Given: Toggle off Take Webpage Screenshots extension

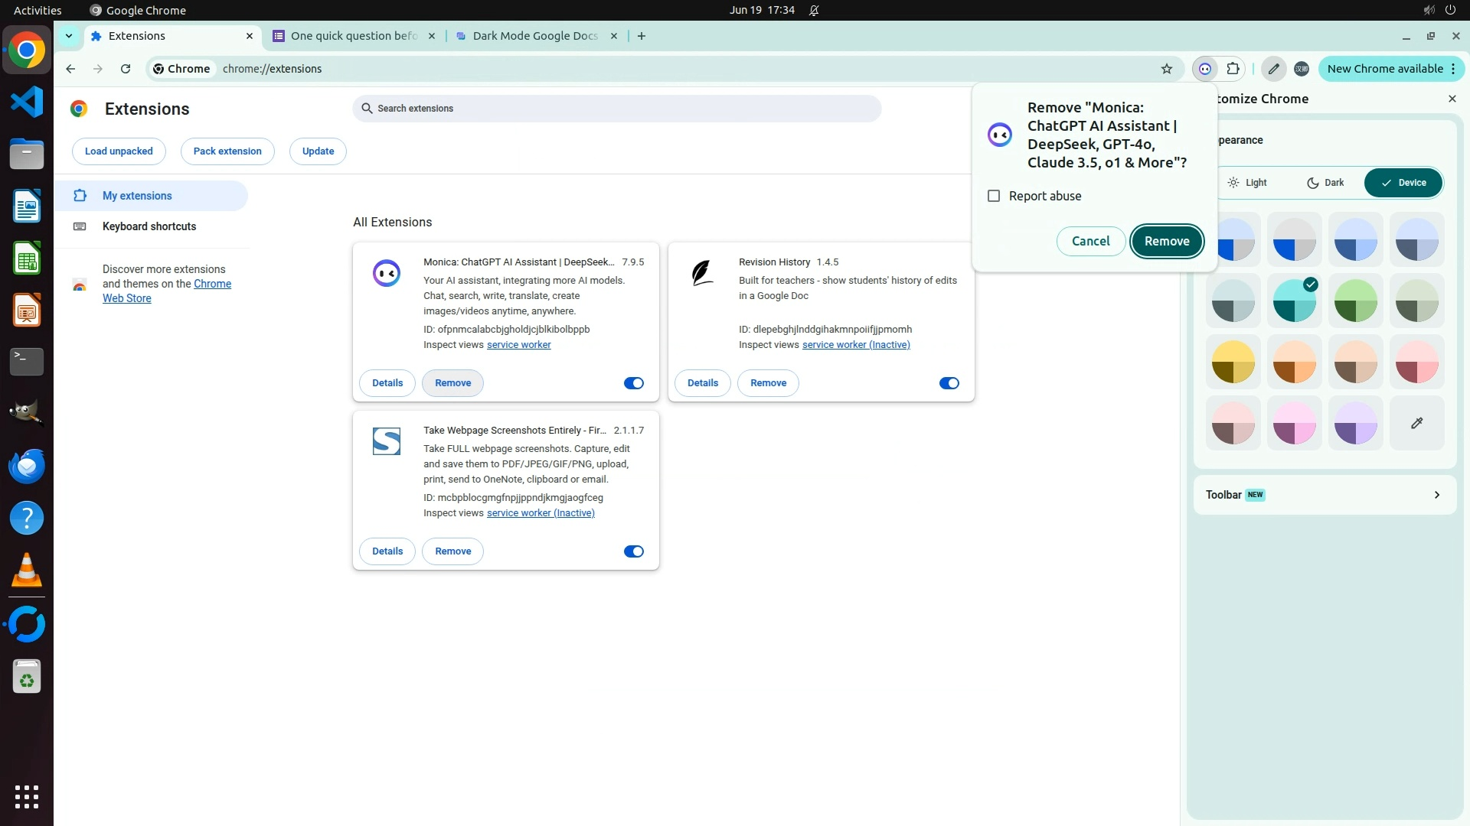Looking at the screenshot, I should 633,551.
